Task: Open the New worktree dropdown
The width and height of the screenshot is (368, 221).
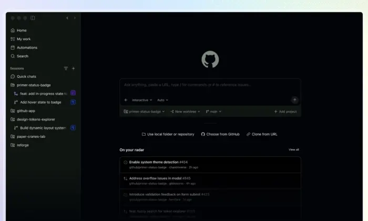Action: coord(185,112)
